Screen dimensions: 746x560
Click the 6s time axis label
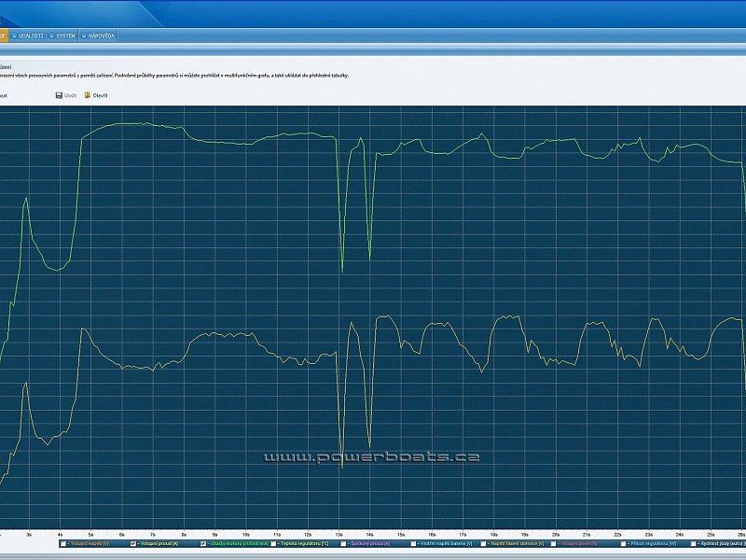(122, 534)
